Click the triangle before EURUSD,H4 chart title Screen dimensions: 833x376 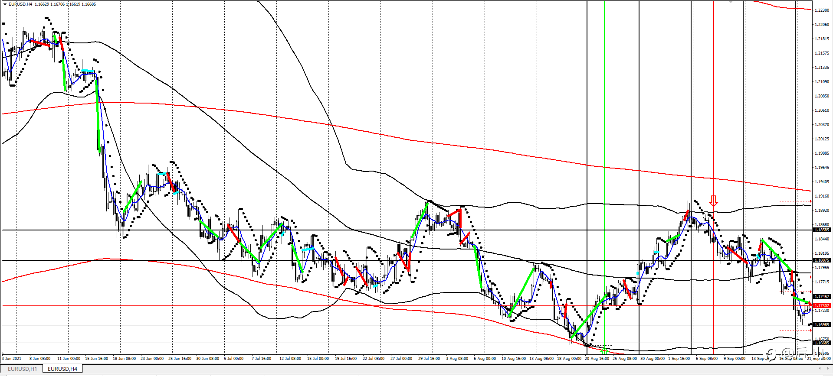(x=5, y=4)
